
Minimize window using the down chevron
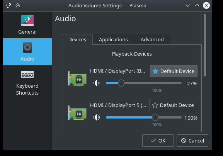(x=188, y=5)
